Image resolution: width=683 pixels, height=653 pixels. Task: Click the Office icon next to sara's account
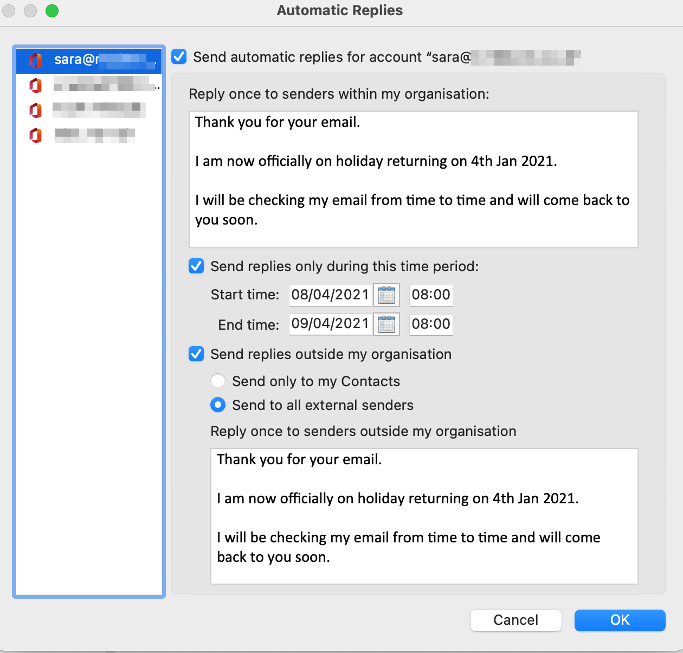(35, 60)
